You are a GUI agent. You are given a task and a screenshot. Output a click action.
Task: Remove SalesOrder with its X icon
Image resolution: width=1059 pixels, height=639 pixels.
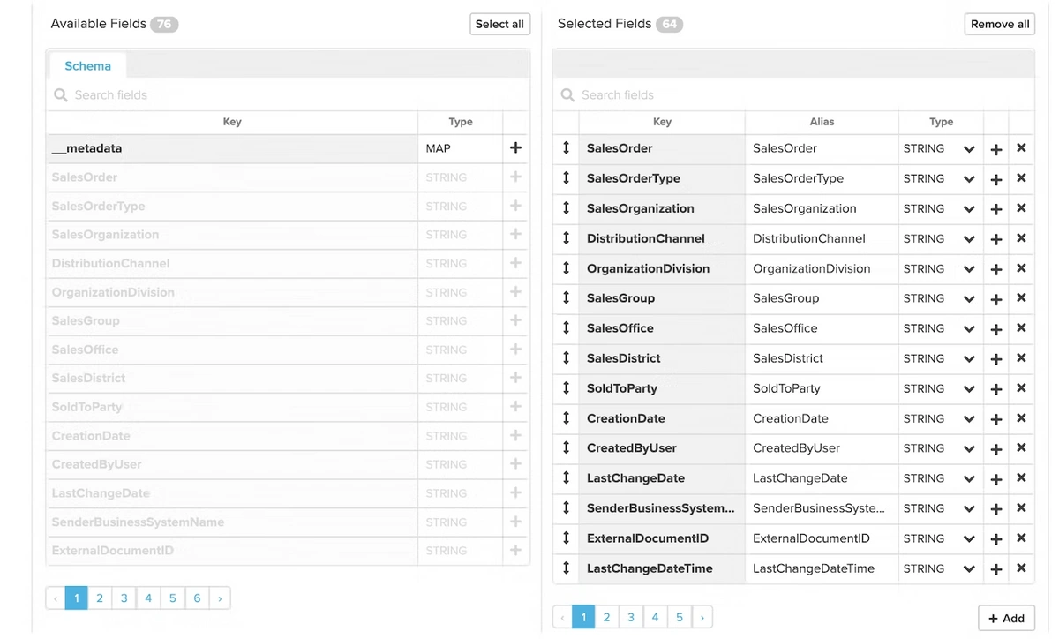pyautogui.click(x=1021, y=148)
